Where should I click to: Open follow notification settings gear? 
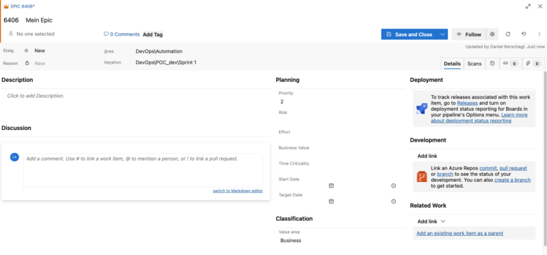[492, 34]
